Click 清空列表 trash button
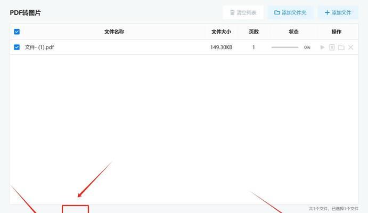 coord(243,12)
